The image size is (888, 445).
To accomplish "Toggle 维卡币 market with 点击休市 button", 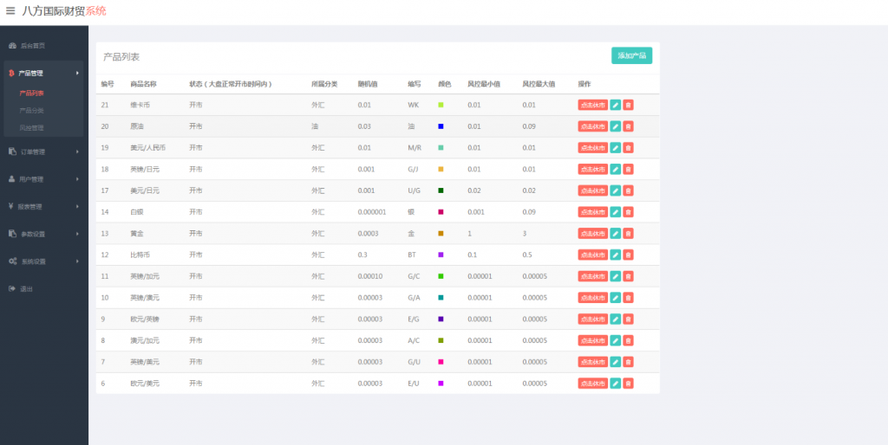I will [x=592, y=105].
